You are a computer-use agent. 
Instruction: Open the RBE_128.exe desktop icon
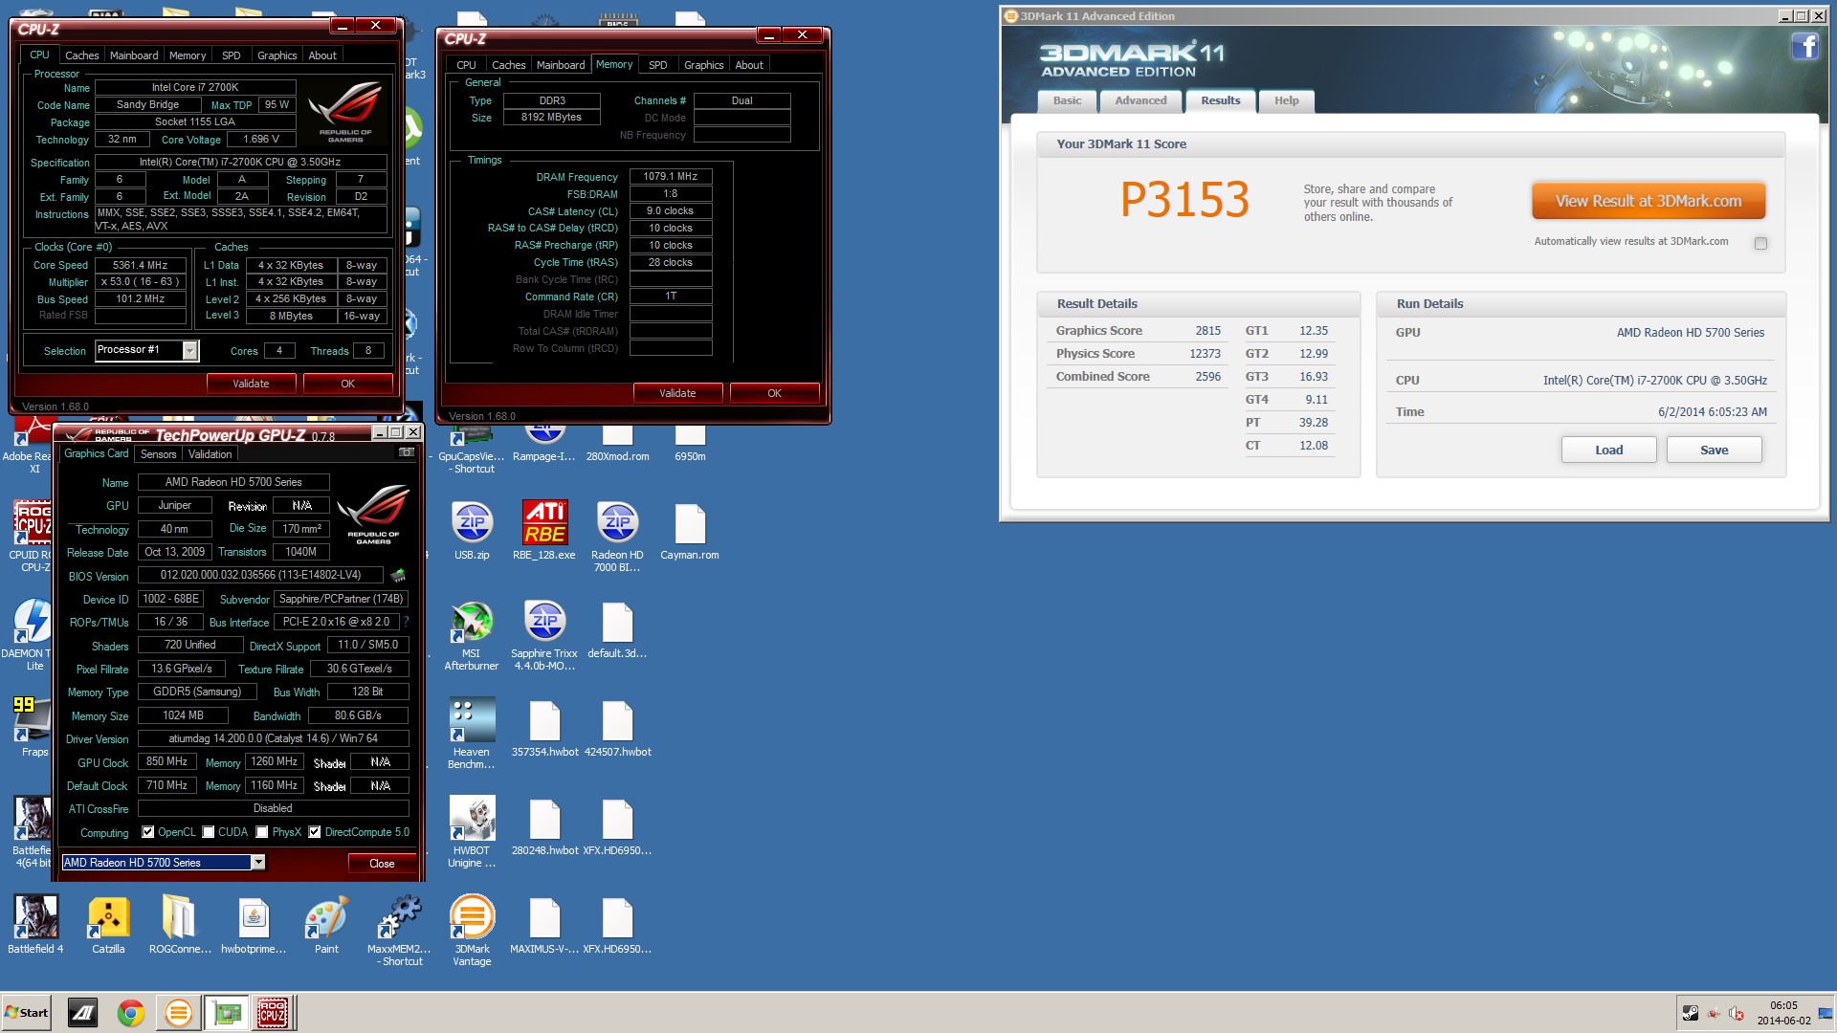[544, 531]
